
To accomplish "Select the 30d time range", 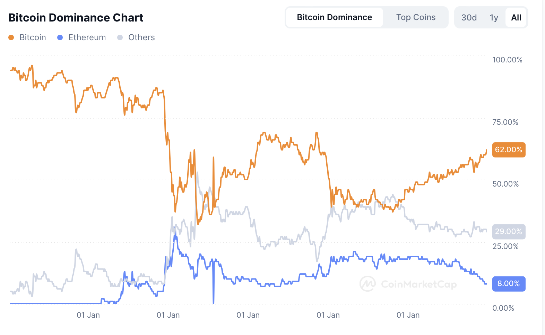I will [x=469, y=17].
